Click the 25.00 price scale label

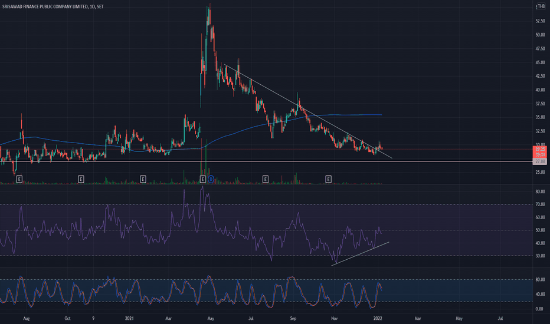pyautogui.click(x=540, y=173)
